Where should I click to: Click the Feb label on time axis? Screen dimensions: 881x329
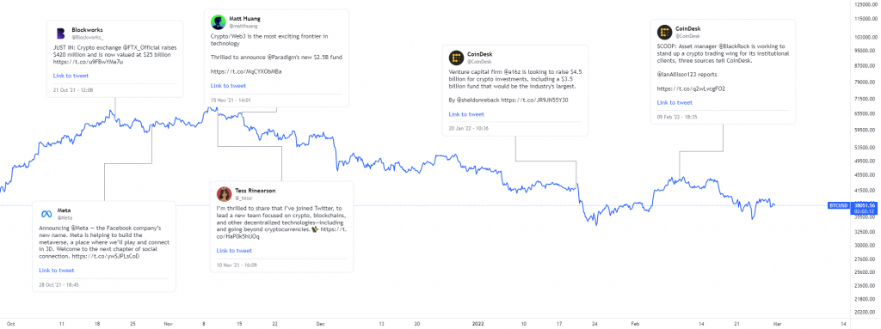(x=635, y=324)
